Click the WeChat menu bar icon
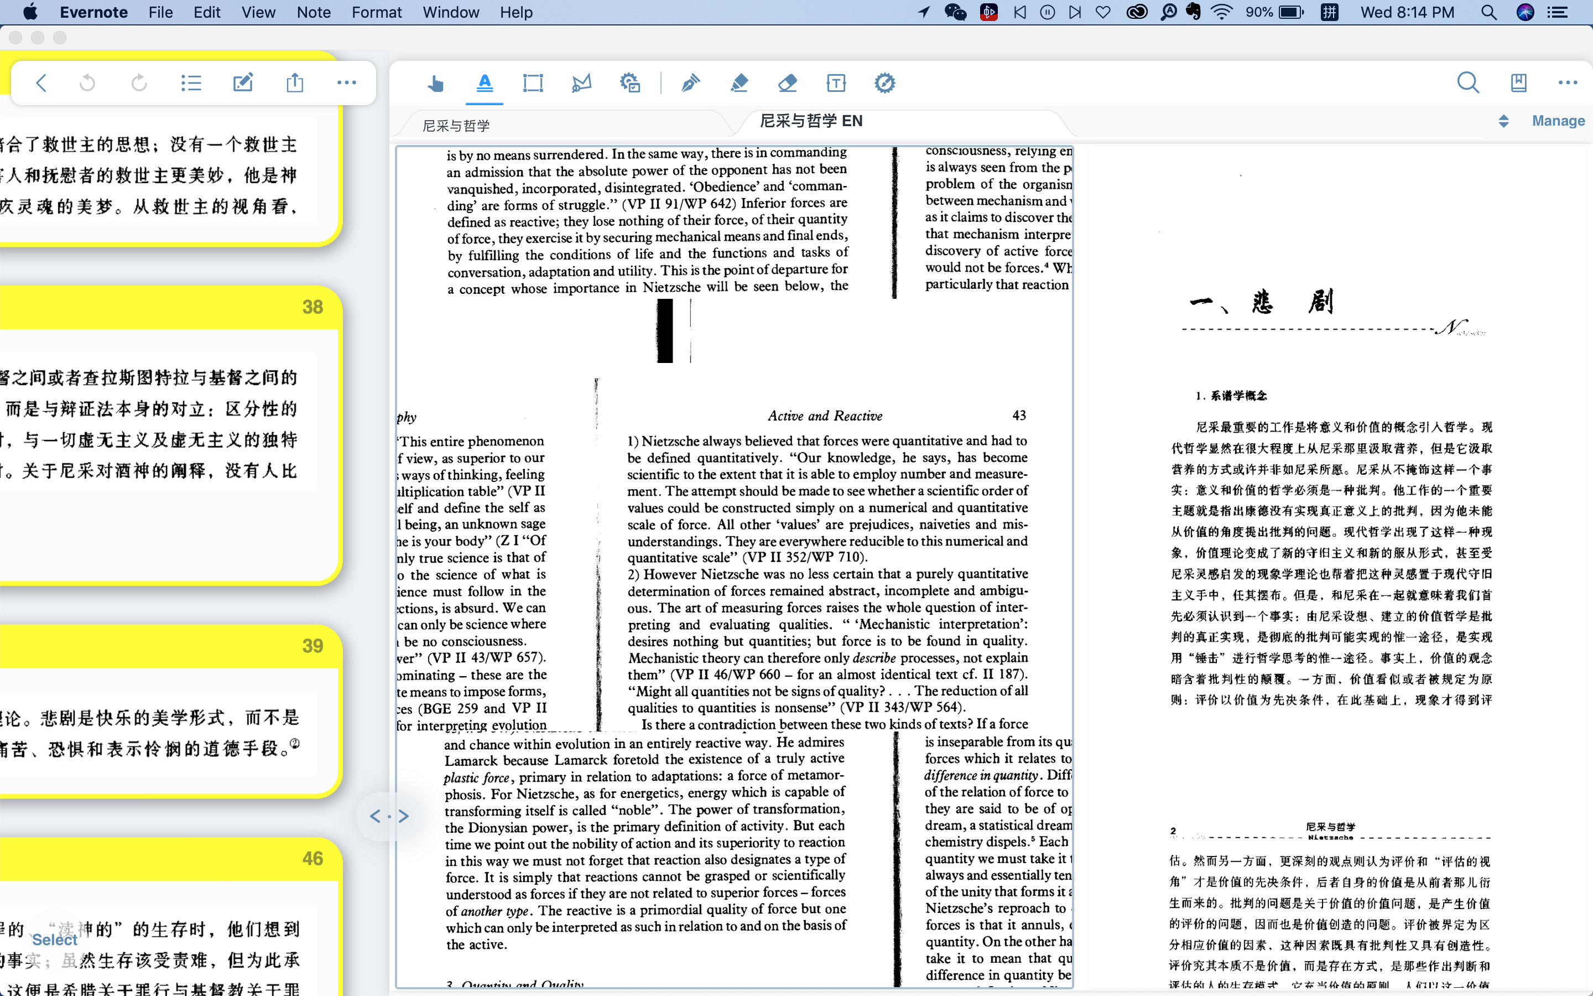Viewport: 1593px width, 996px height. 955,13
